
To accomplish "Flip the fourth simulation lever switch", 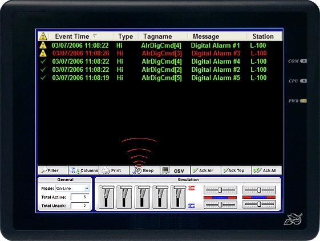I will click(160, 197).
